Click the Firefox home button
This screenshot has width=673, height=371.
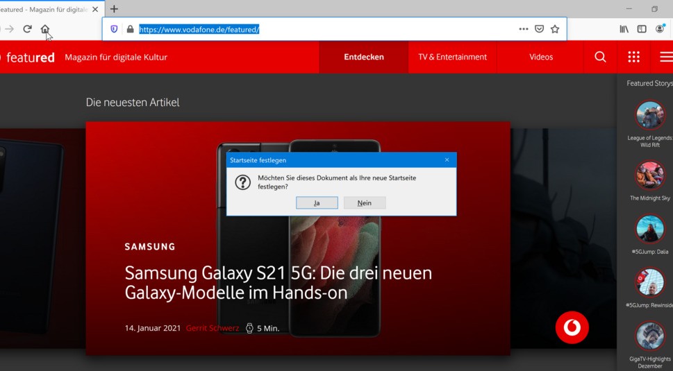tap(44, 29)
